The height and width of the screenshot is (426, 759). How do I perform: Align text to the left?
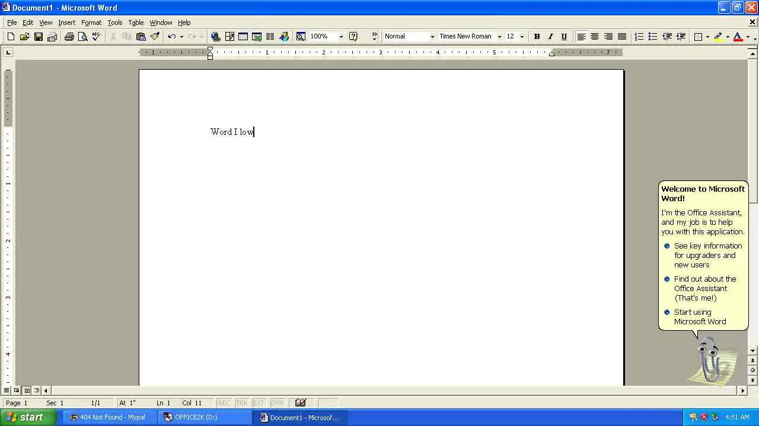click(581, 37)
